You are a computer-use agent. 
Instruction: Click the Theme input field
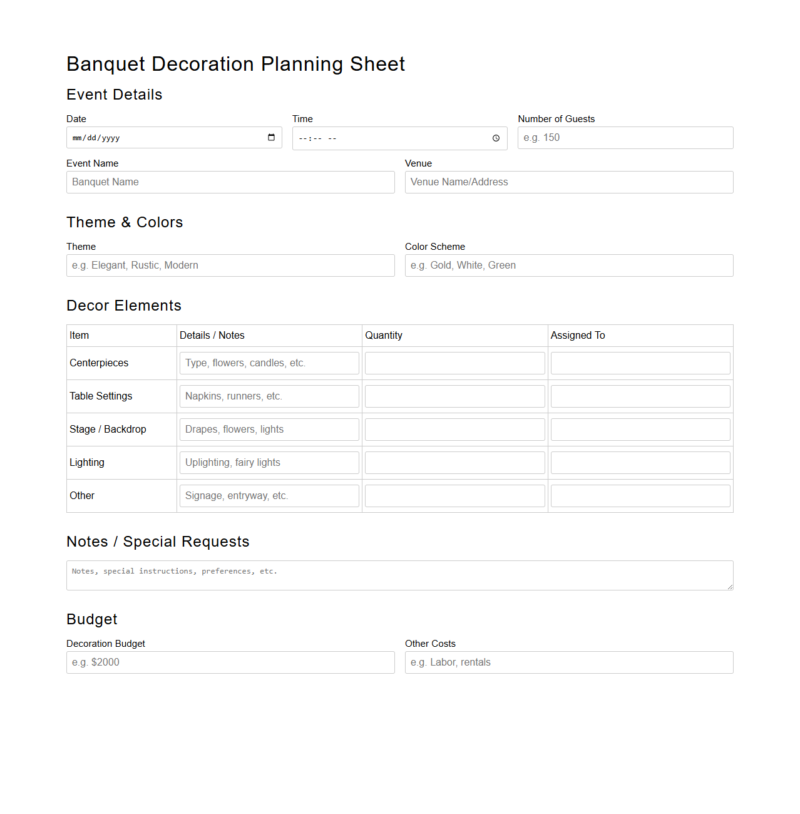(230, 265)
